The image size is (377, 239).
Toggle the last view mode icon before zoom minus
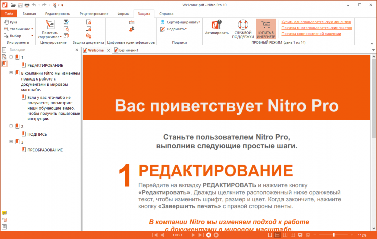click(x=307, y=235)
